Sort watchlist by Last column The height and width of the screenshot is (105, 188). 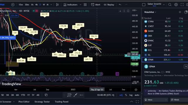pyautogui.click(x=168, y=18)
